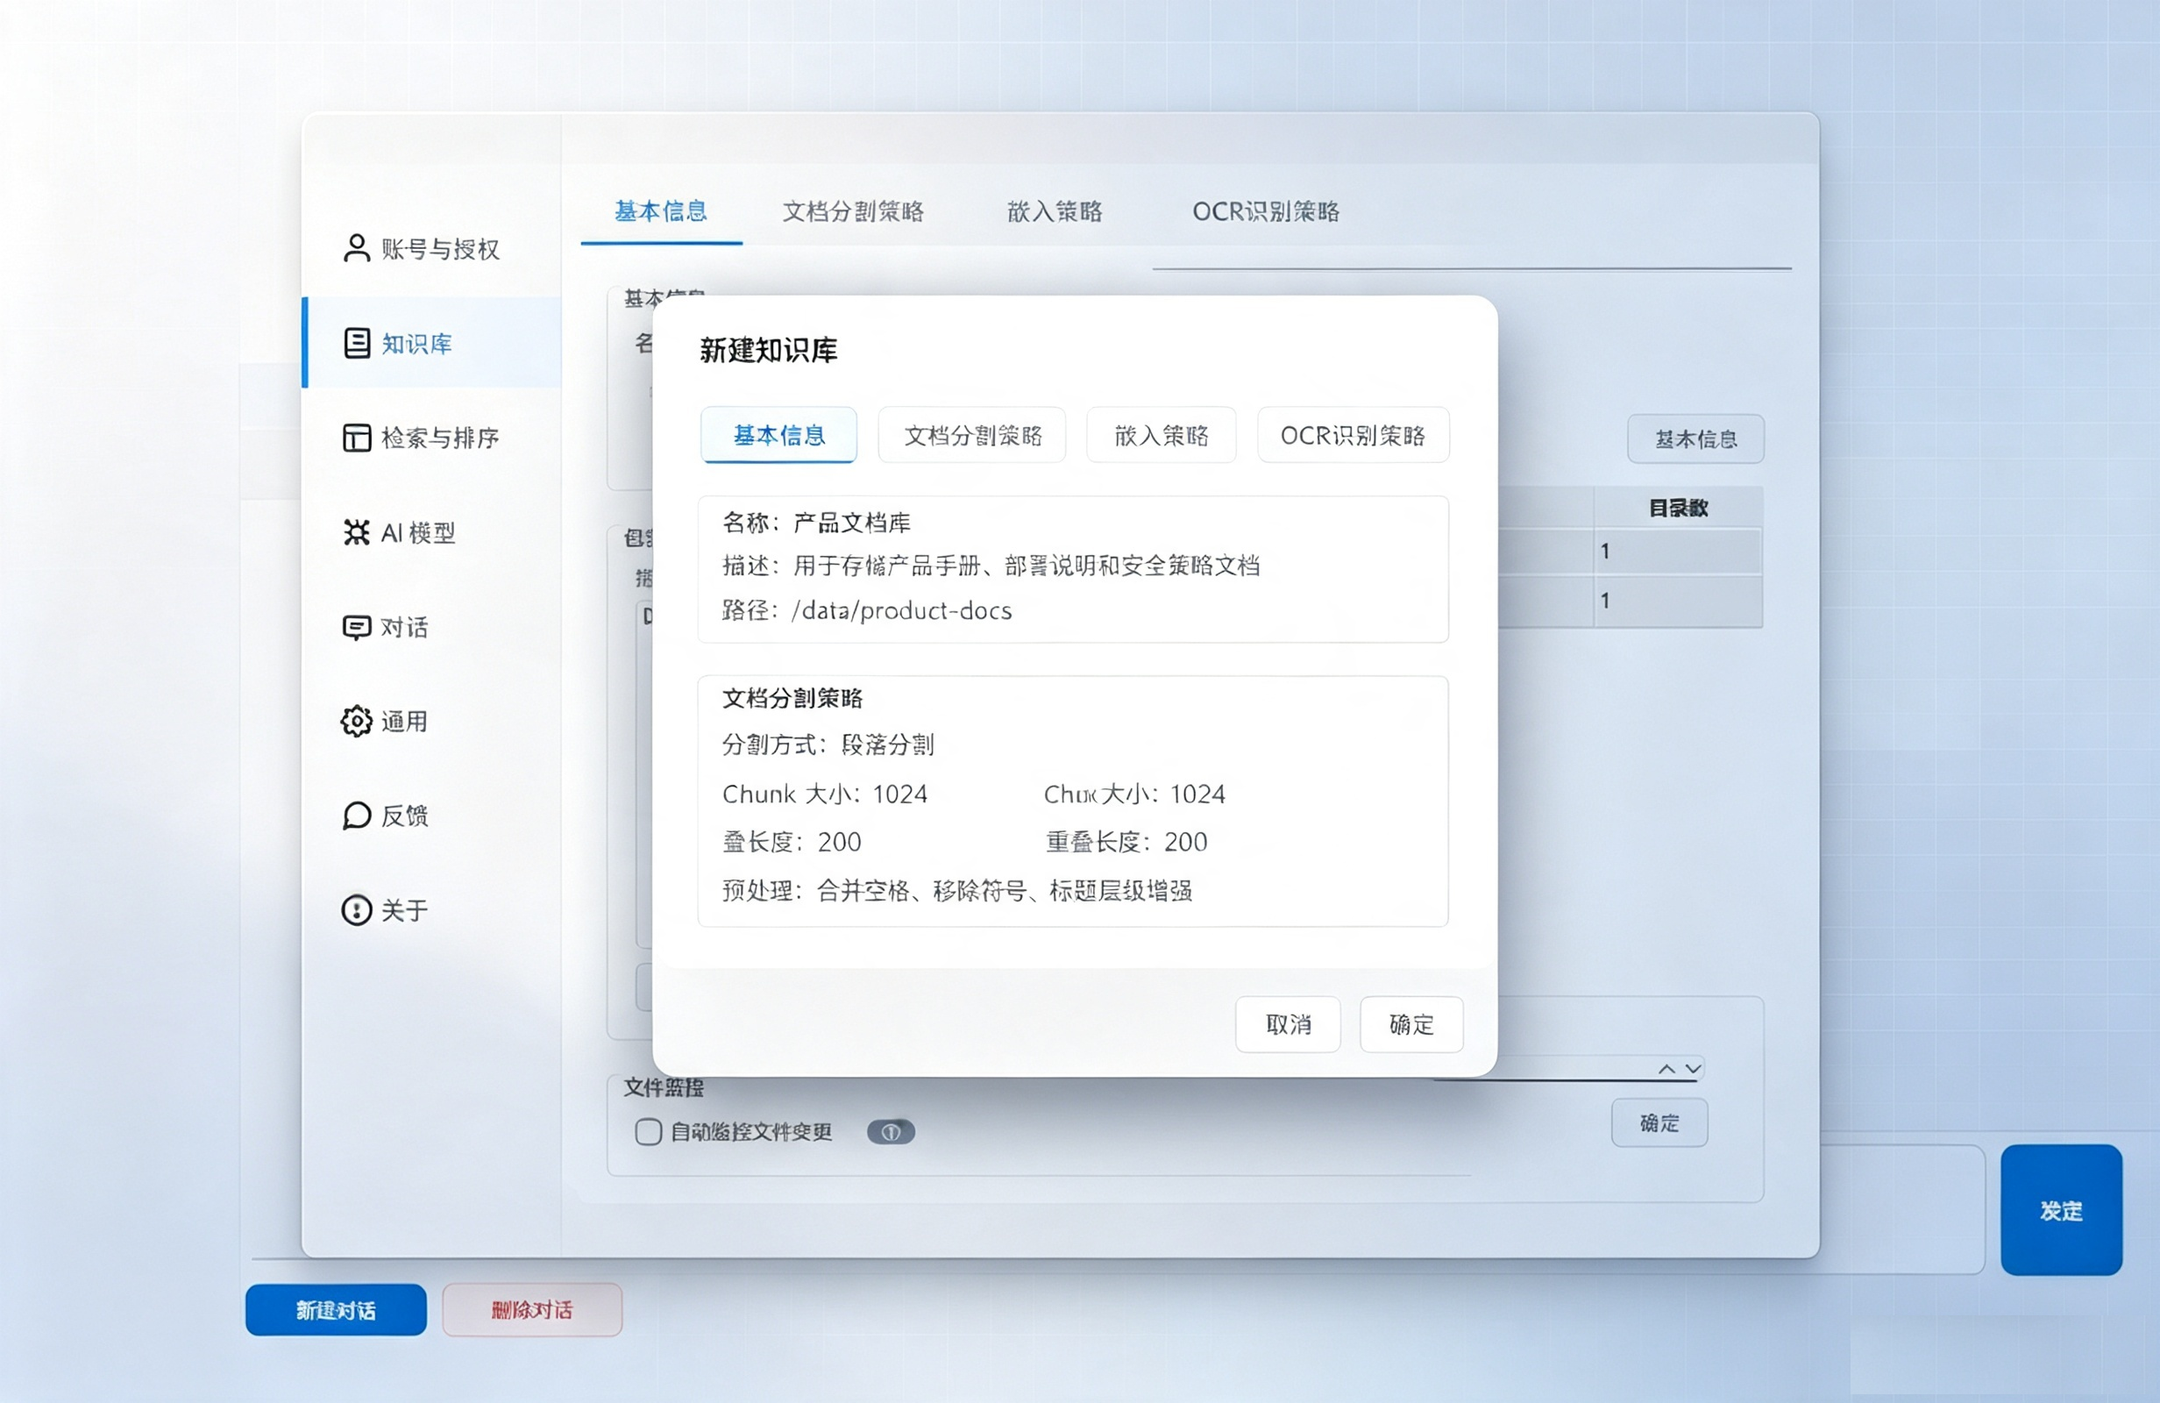
Task: Click path text /data/product-docs
Action: tap(901, 610)
